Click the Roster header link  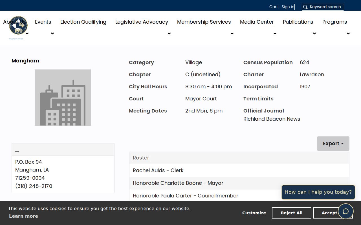click(141, 158)
